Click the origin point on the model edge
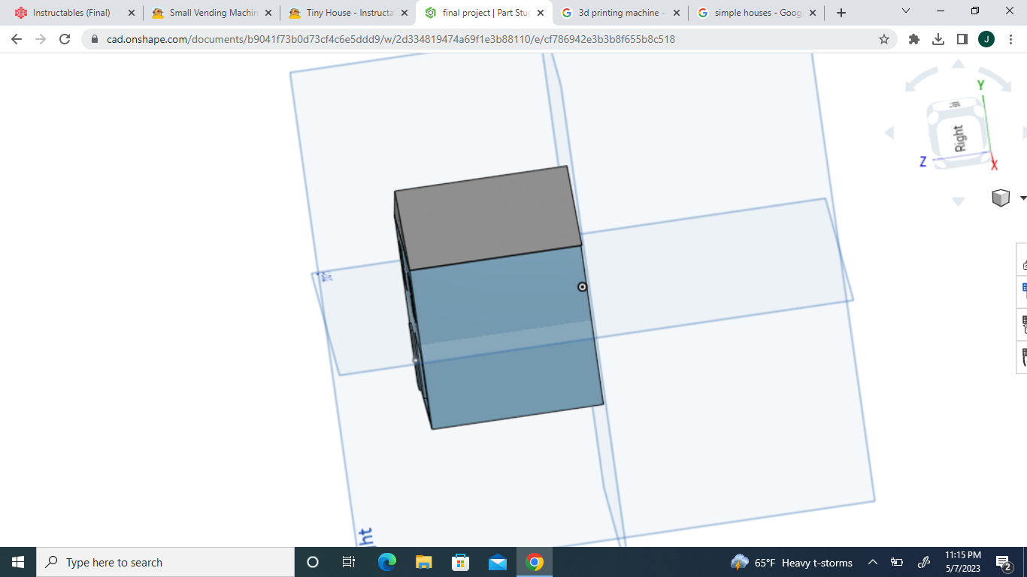The image size is (1027, 577). click(583, 286)
